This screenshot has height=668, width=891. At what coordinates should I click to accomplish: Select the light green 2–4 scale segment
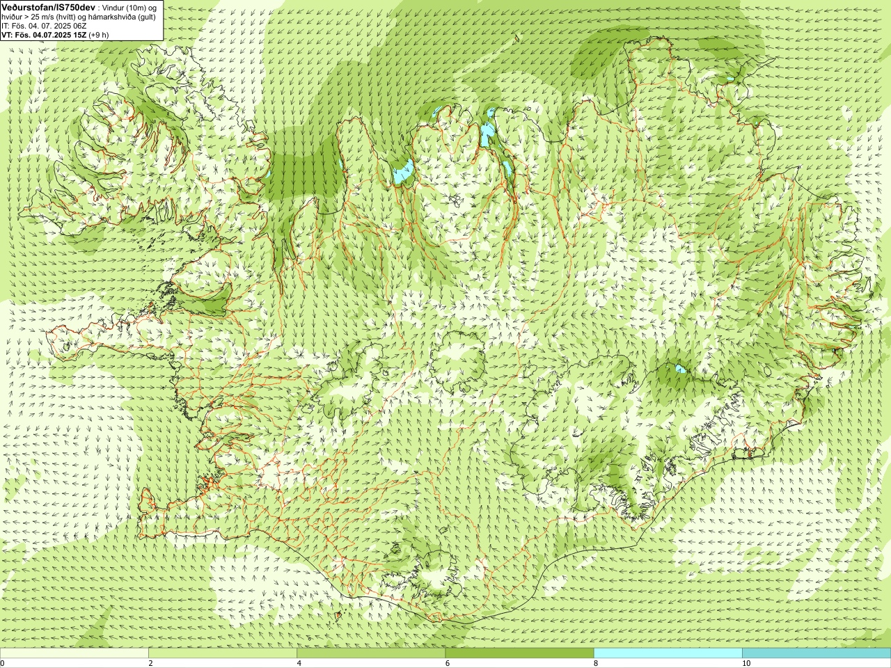click(223, 653)
